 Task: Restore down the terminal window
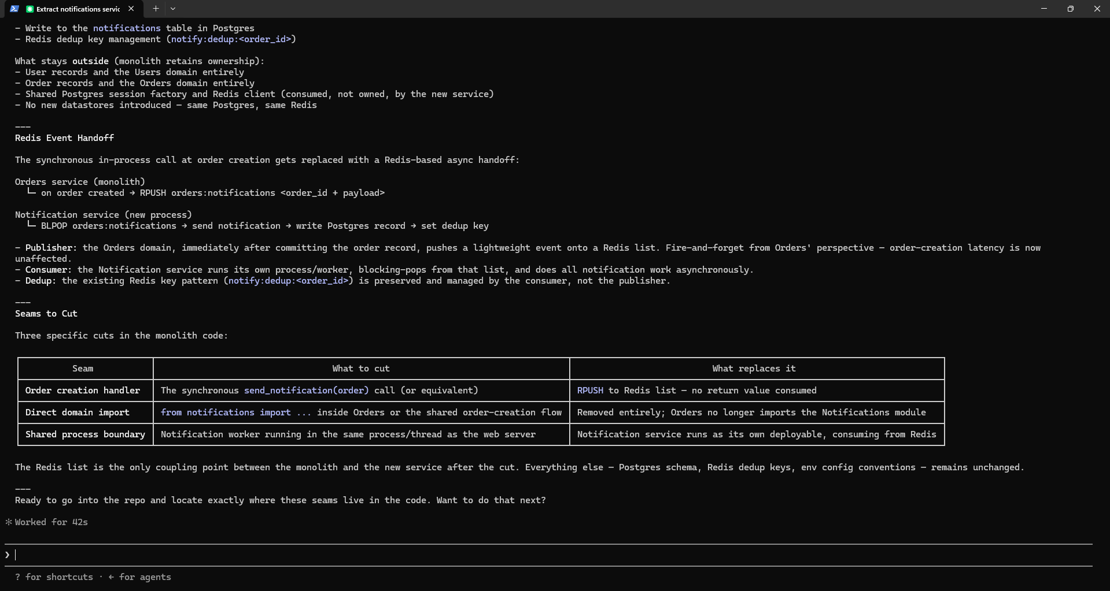pos(1071,9)
